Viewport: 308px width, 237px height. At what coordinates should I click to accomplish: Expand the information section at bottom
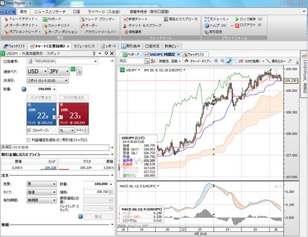click(x=112, y=225)
